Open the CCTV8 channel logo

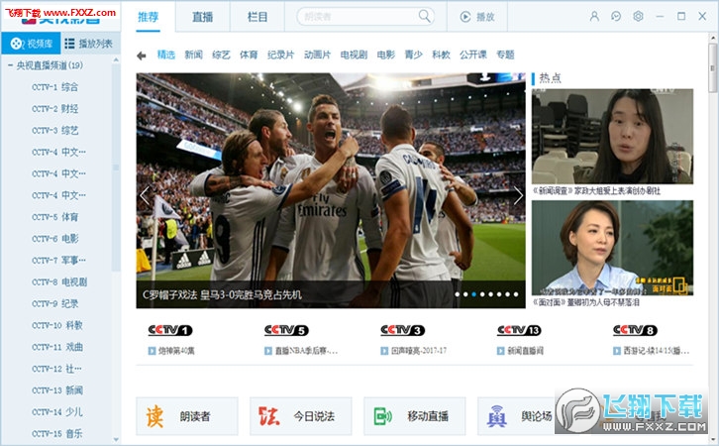coord(635,330)
